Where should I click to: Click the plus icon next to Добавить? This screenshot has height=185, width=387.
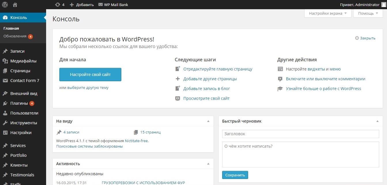tap(72, 5)
